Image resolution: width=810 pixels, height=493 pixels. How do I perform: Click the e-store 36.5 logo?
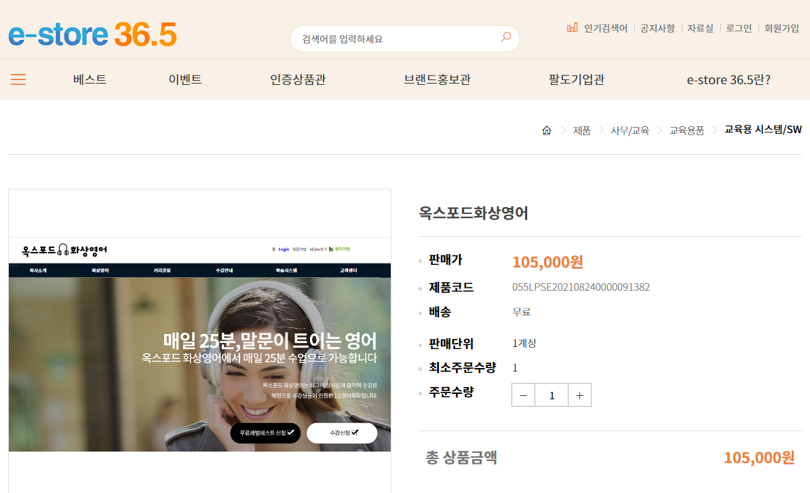coord(92,35)
